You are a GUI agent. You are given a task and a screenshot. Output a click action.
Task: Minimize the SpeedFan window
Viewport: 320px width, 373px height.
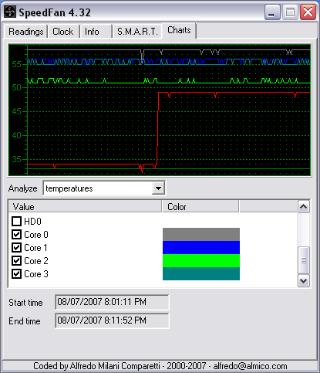272,12
